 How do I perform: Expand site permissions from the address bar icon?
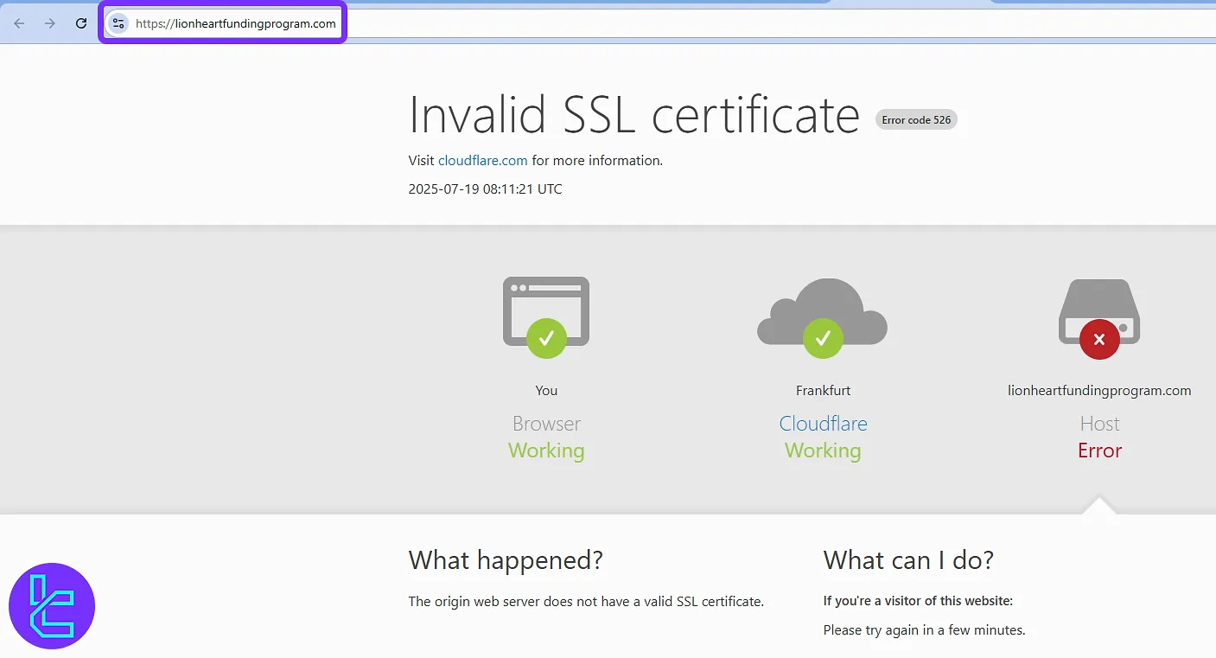[118, 23]
